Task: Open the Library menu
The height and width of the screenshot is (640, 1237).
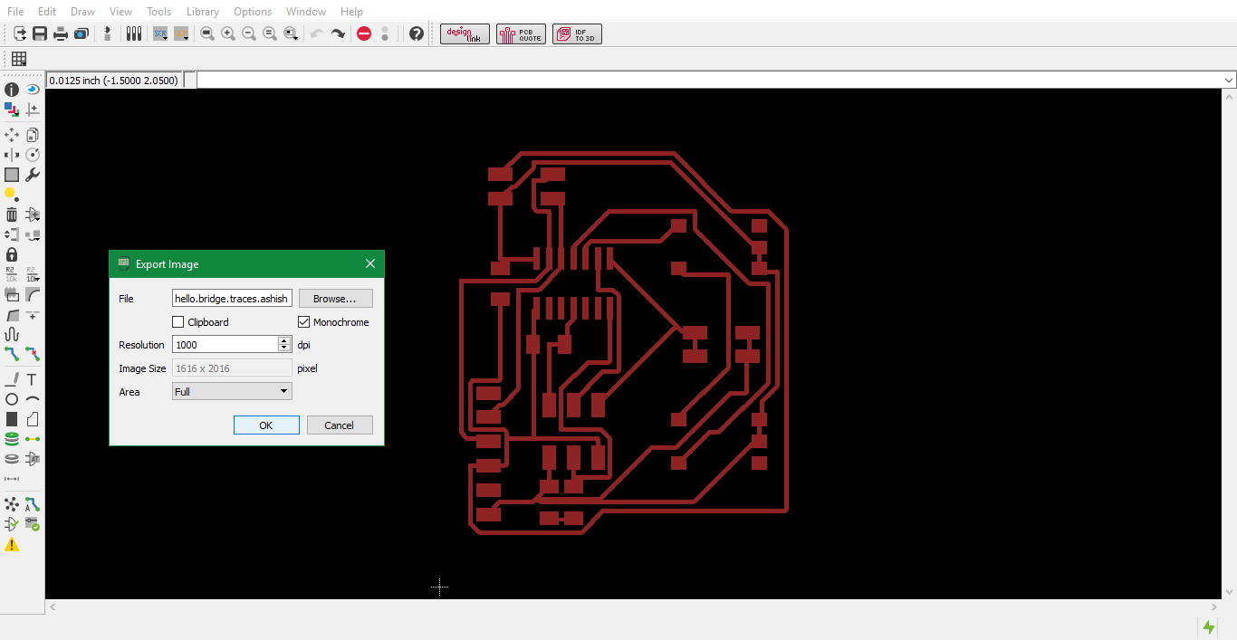Action: click(x=203, y=12)
